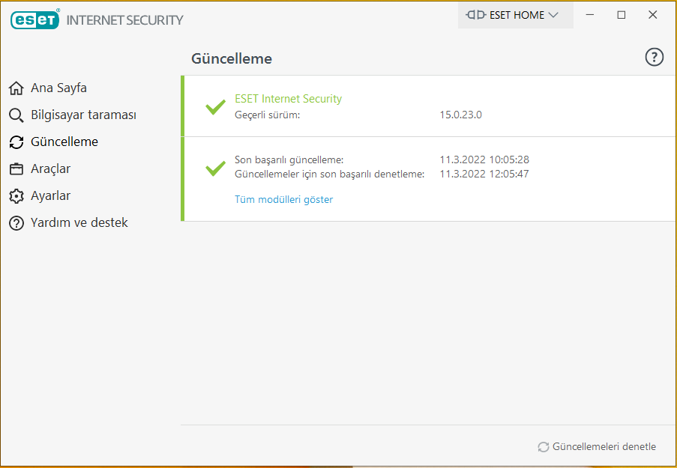Click the Tüm modülleri göster link
Image resolution: width=677 pixels, height=468 pixels.
pos(283,199)
